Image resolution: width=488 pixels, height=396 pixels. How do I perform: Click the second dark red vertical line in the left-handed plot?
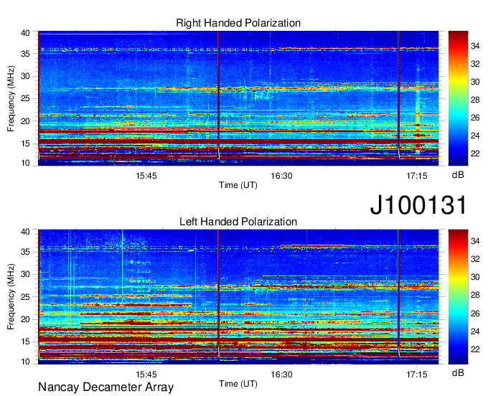point(399,293)
